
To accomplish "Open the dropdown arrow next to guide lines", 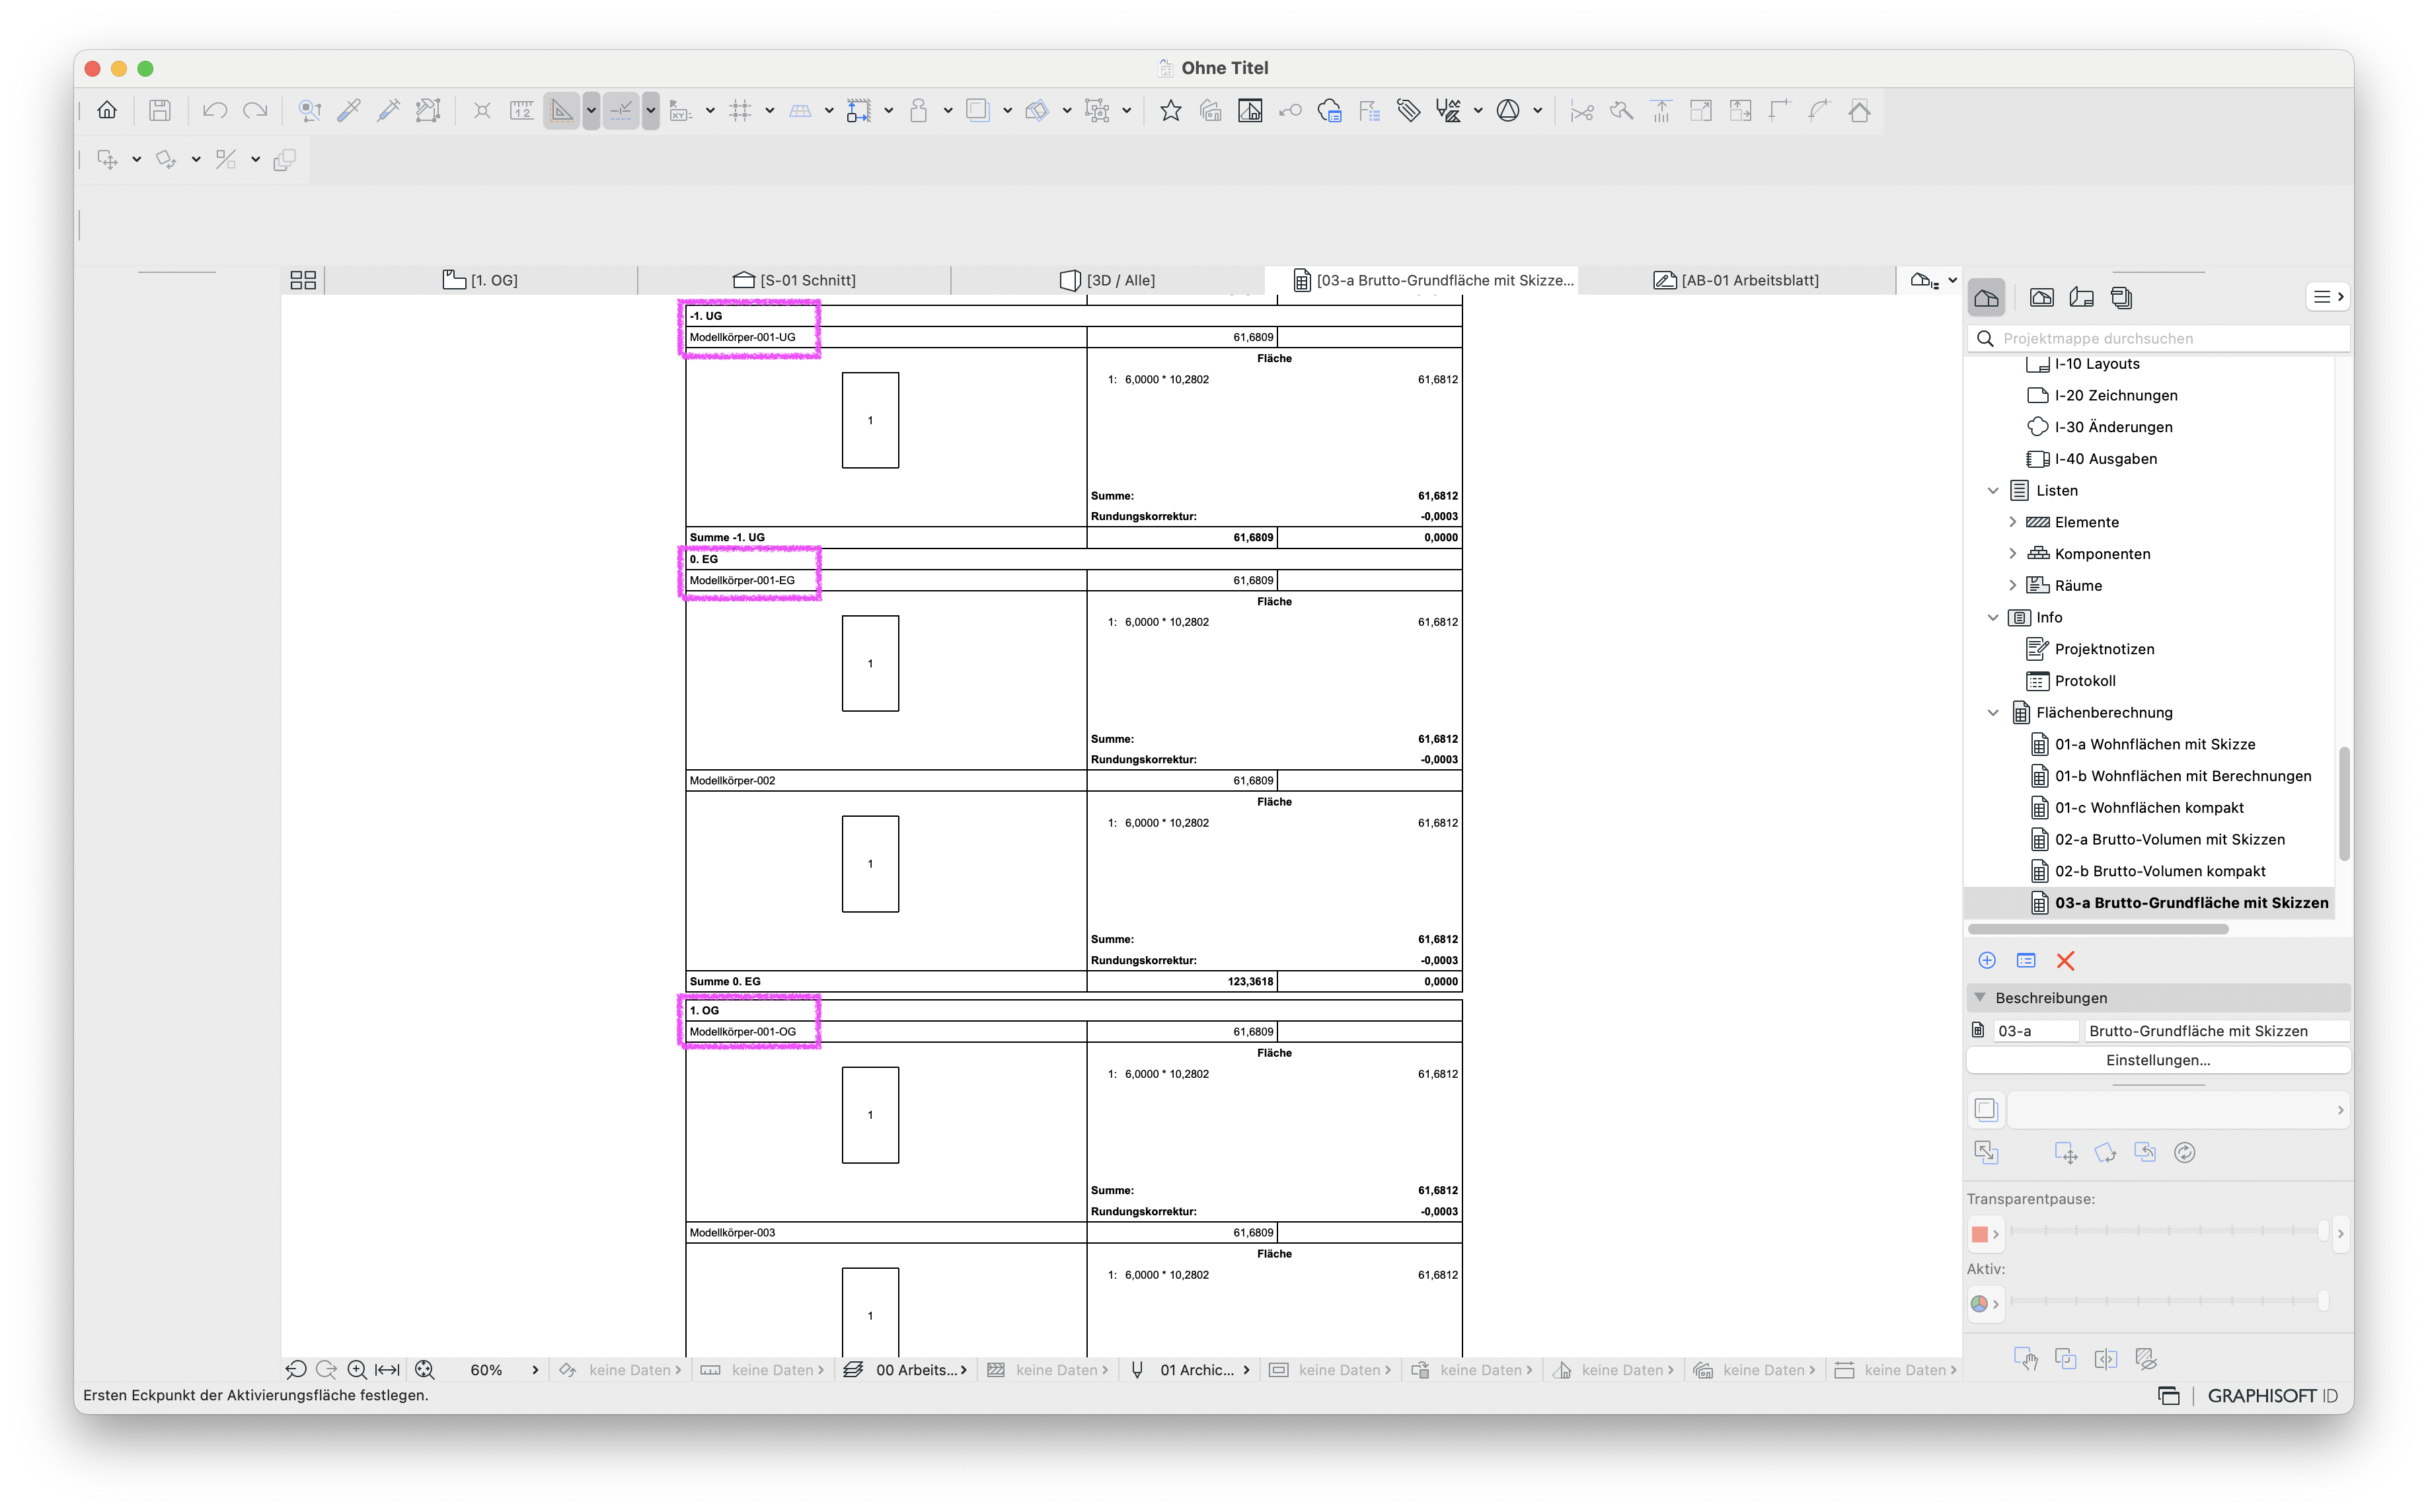I will tap(591, 110).
